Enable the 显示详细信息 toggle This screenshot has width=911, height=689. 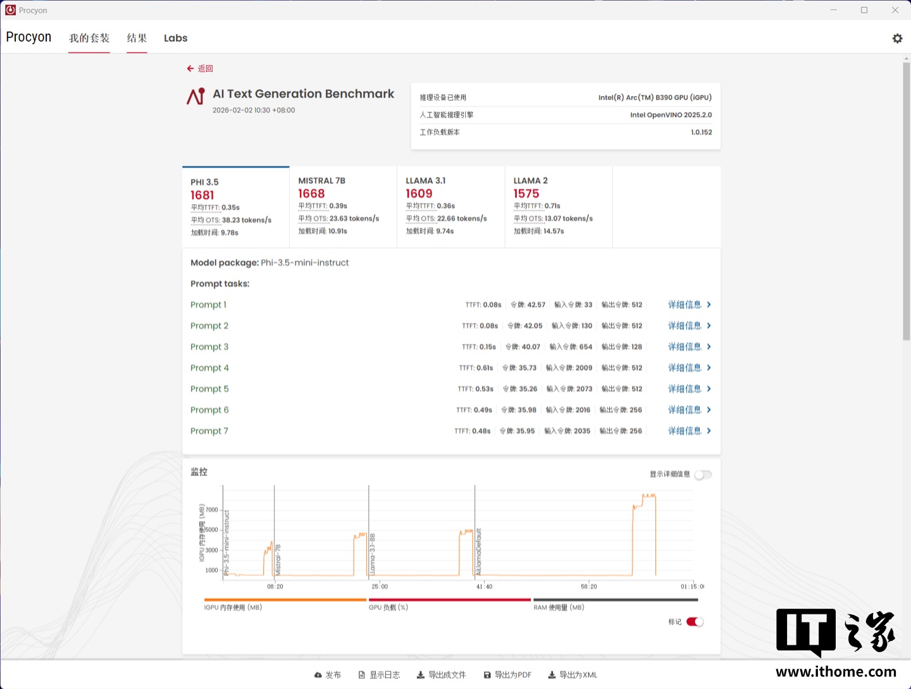[703, 475]
